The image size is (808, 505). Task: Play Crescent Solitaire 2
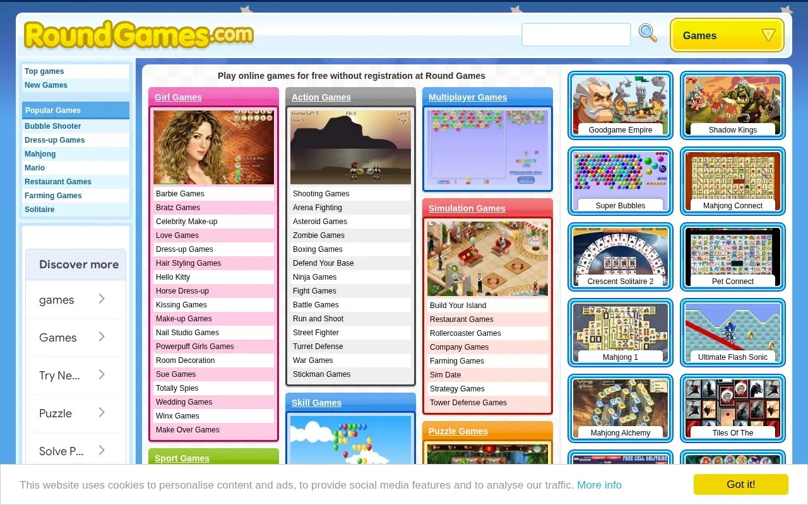tap(621, 257)
